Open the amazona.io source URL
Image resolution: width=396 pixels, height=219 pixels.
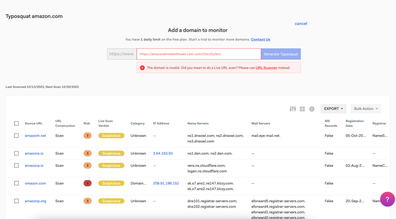tap(34, 166)
